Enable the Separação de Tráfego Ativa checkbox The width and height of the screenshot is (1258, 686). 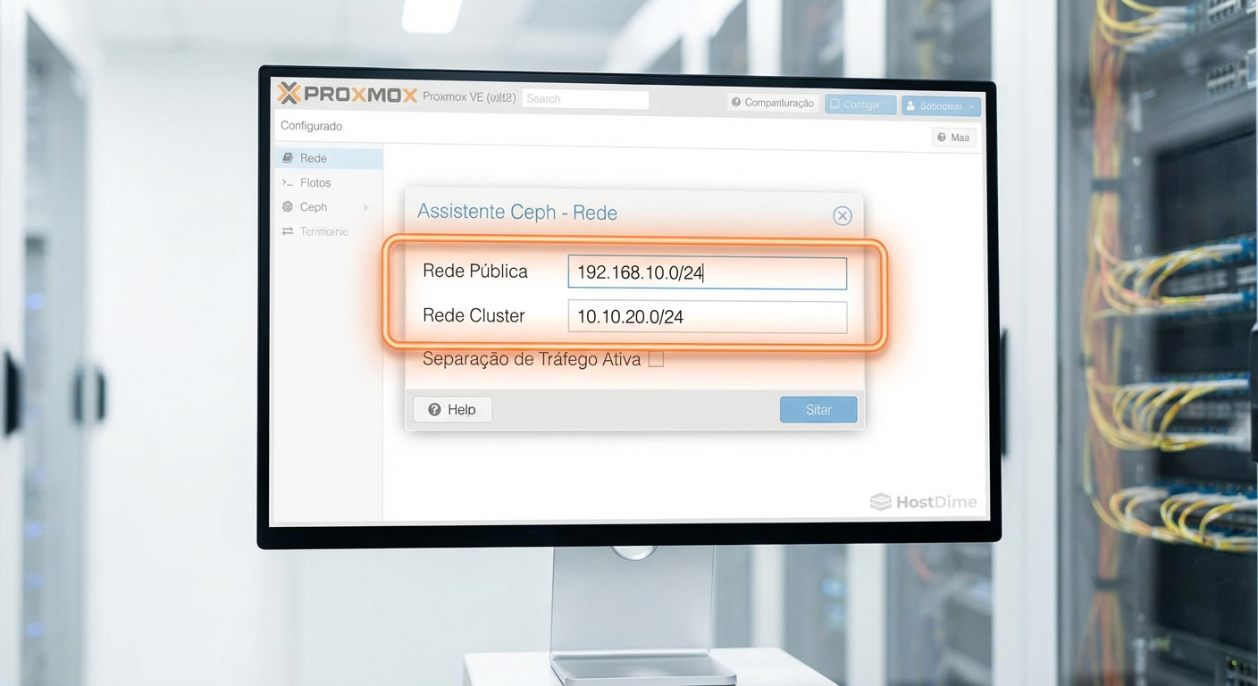click(656, 359)
